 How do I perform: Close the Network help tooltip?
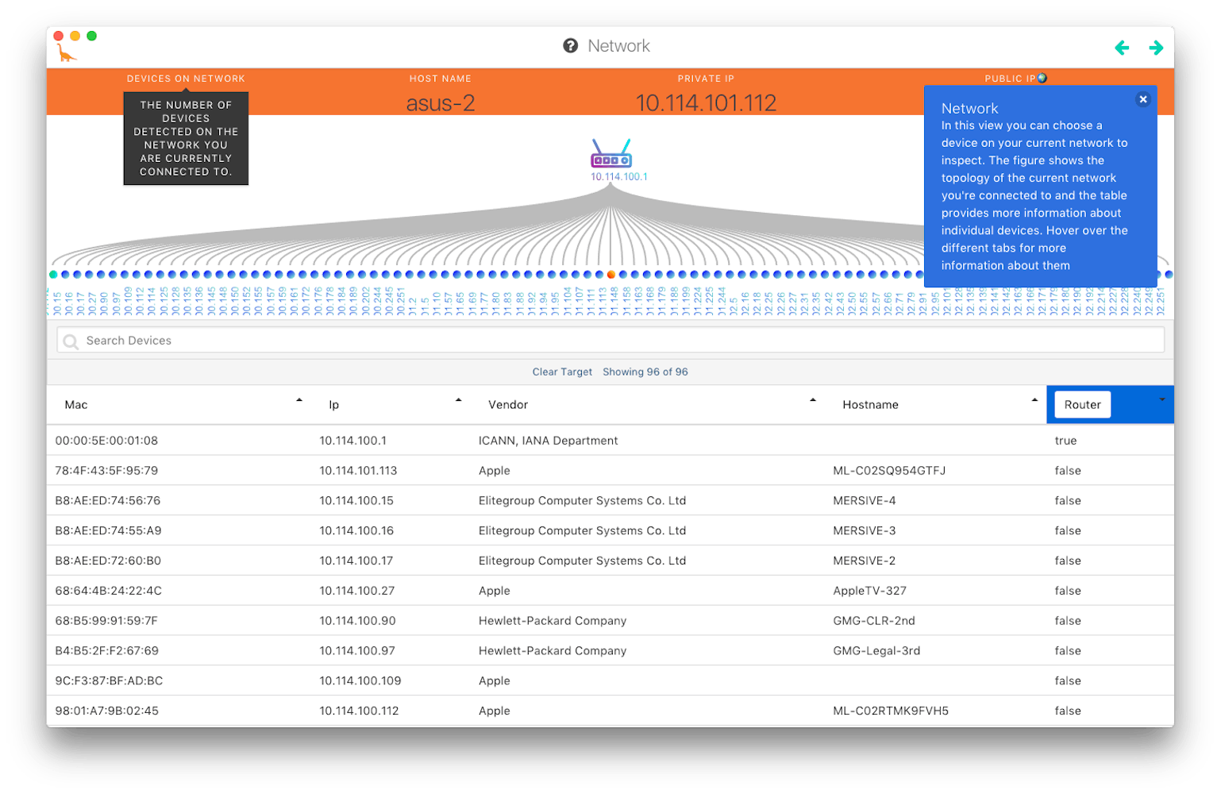click(x=1142, y=99)
